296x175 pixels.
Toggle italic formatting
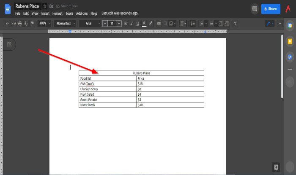point(132,24)
